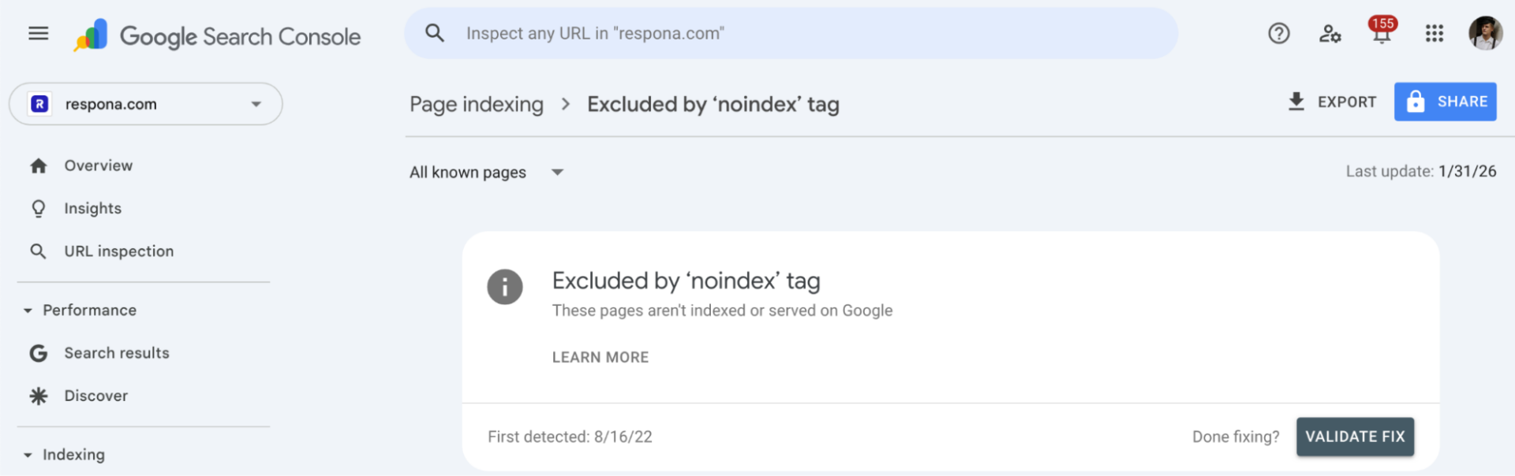Open the Discover report
Viewport: 1515px width, 476px height.
point(95,396)
